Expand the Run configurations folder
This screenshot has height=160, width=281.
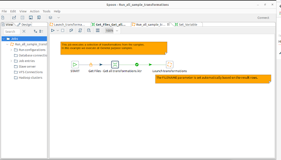click(11, 50)
